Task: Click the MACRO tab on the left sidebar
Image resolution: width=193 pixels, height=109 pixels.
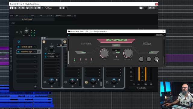Action: 11,59
